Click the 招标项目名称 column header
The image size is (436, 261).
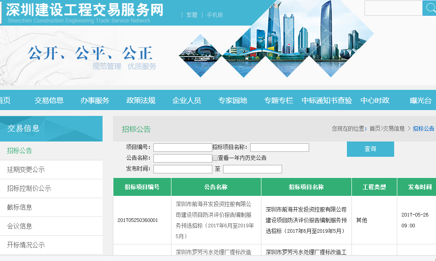(306, 187)
